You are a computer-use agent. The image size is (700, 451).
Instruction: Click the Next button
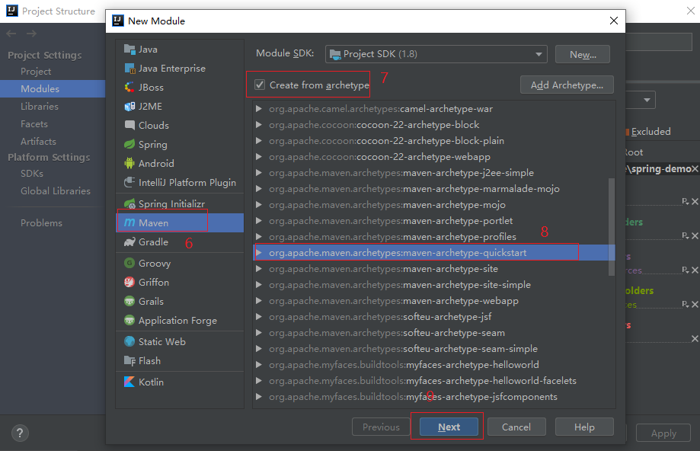coord(449,427)
